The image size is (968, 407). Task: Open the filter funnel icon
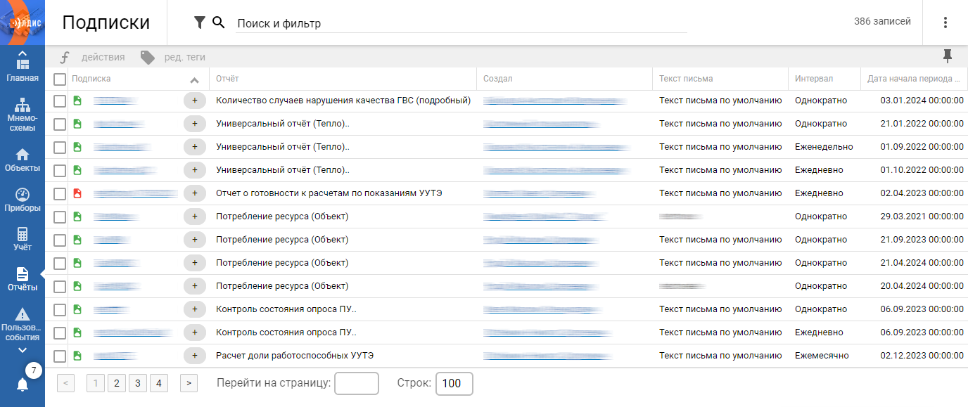tap(200, 23)
